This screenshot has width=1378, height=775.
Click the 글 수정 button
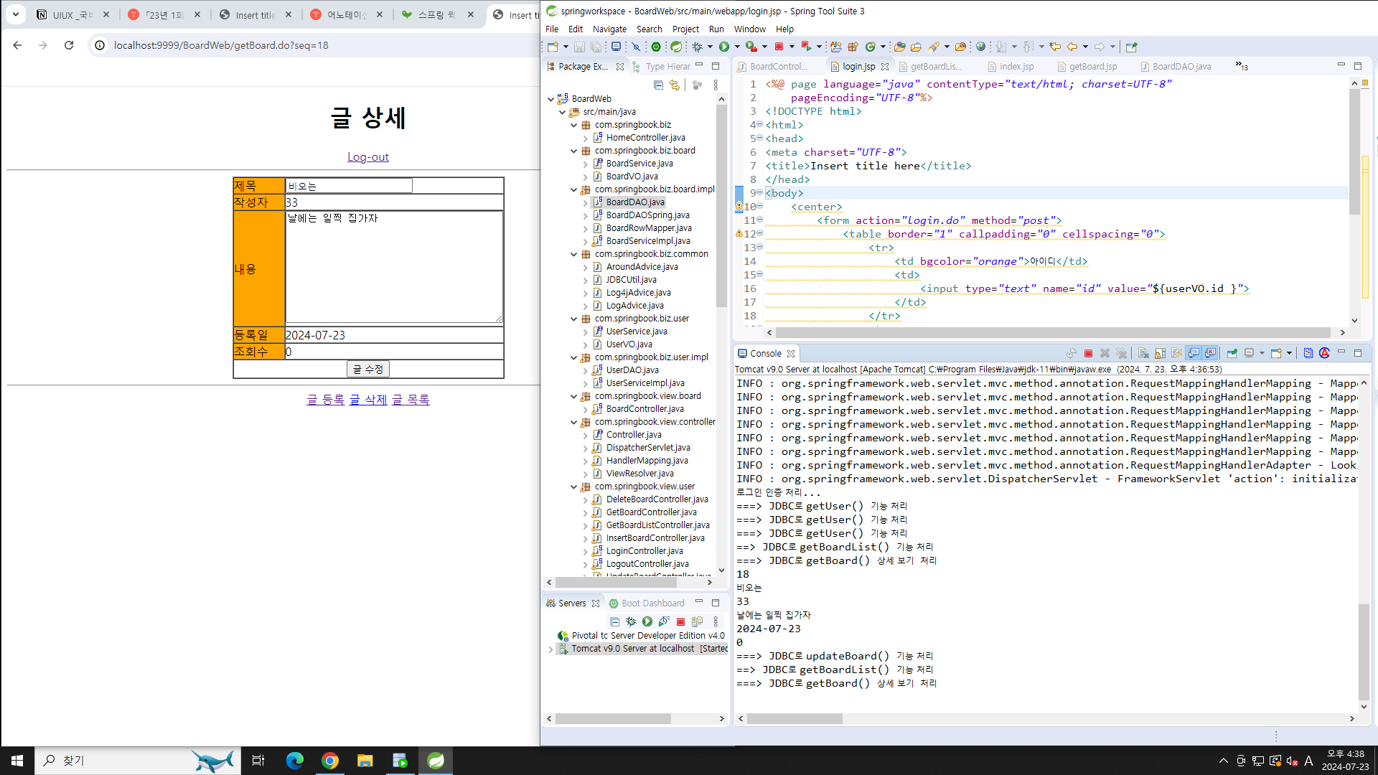(367, 369)
